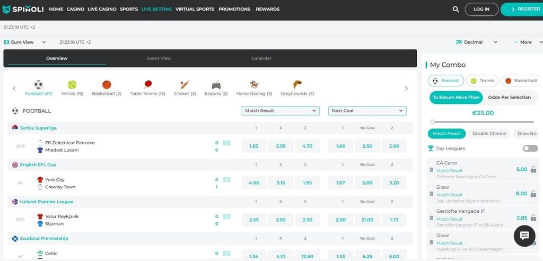Viewport: 543px width, 261px height.
Task: Pick Football filter chip in My Combo
Action: coord(445,81)
